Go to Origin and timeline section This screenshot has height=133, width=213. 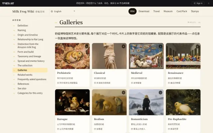coord(28,35)
